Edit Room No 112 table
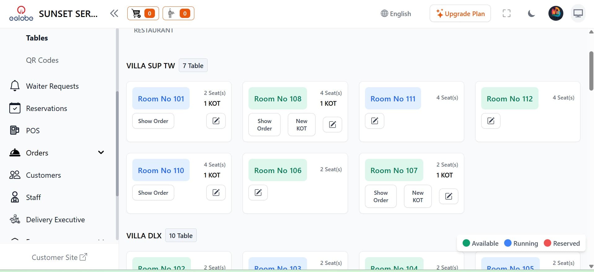The height and width of the screenshot is (272, 594). tap(491, 121)
